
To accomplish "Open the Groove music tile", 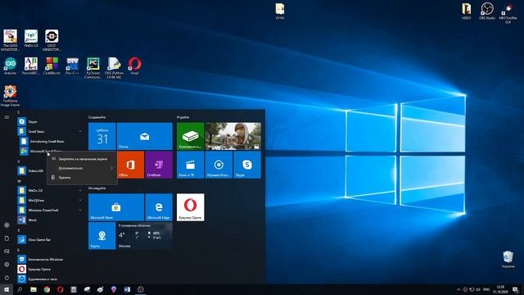I will [219, 165].
